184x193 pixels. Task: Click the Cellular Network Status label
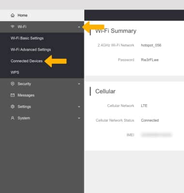(115, 120)
